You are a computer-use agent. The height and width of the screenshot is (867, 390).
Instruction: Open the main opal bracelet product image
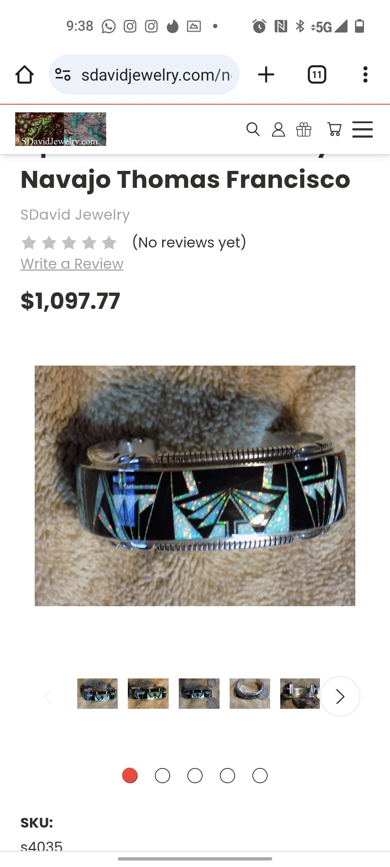click(x=195, y=486)
